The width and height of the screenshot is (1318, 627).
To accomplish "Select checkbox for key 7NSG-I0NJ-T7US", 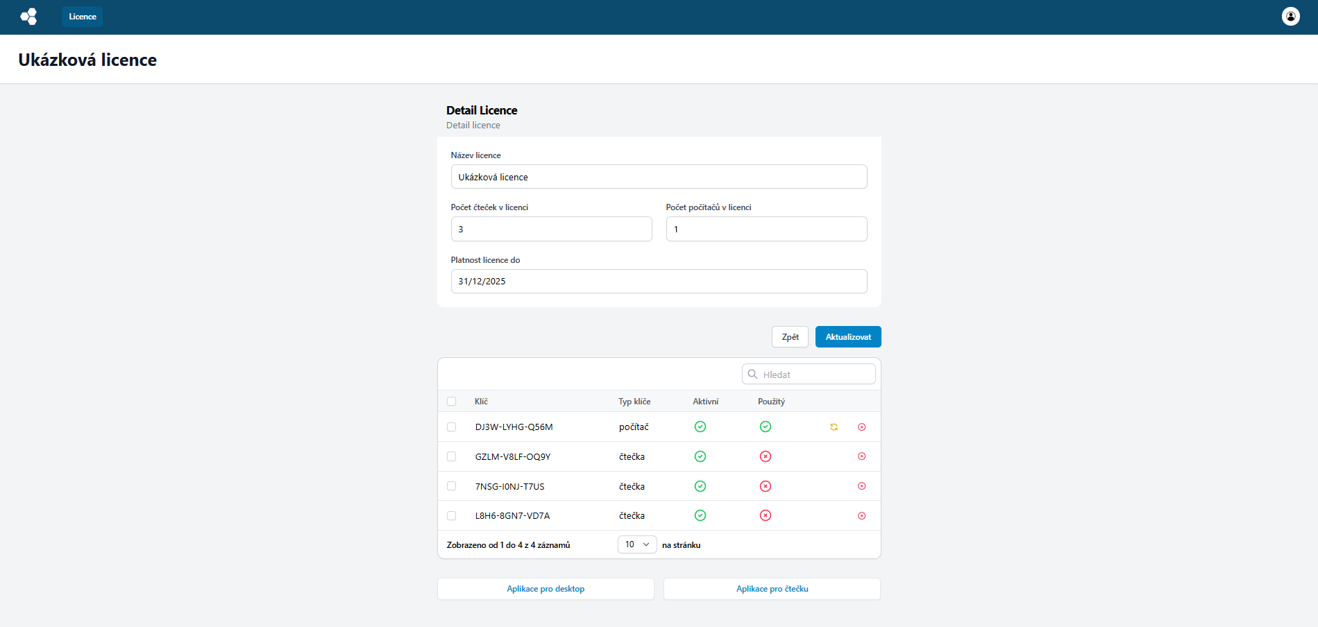I will [x=452, y=486].
